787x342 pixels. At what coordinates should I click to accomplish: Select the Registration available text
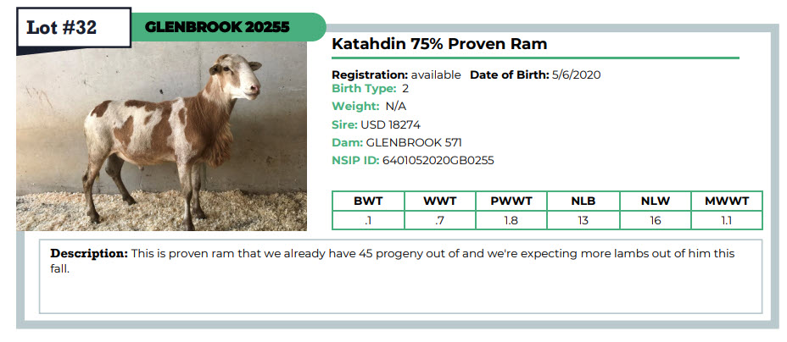[396, 75]
